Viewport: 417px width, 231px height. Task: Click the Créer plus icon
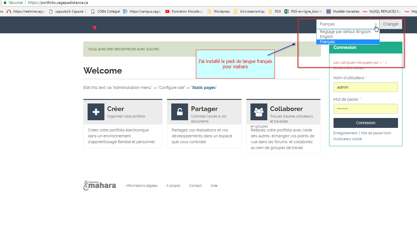[x=96, y=112]
